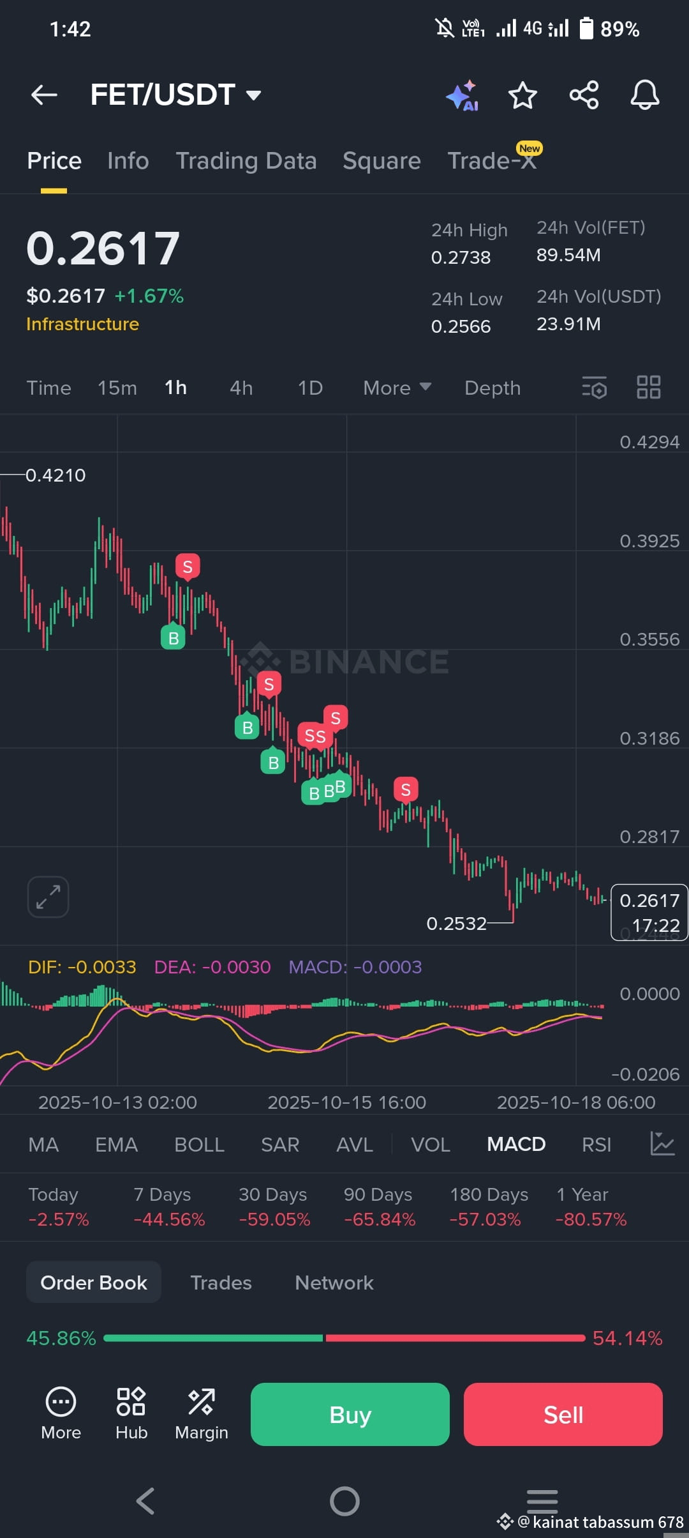This screenshot has width=689, height=1538.
Task: Toggle the EMA indicator
Action: [x=116, y=1144]
